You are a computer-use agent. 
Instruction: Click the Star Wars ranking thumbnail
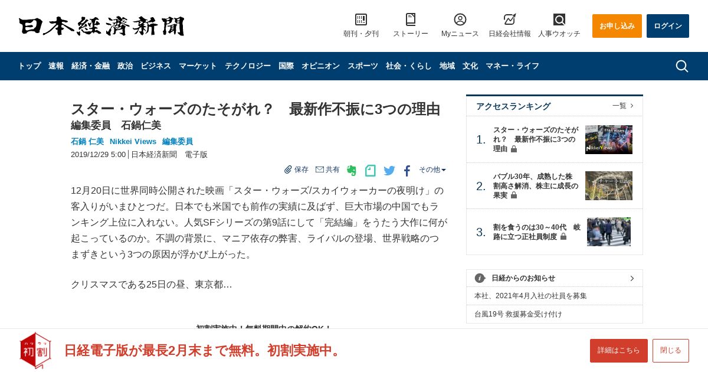point(609,139)
